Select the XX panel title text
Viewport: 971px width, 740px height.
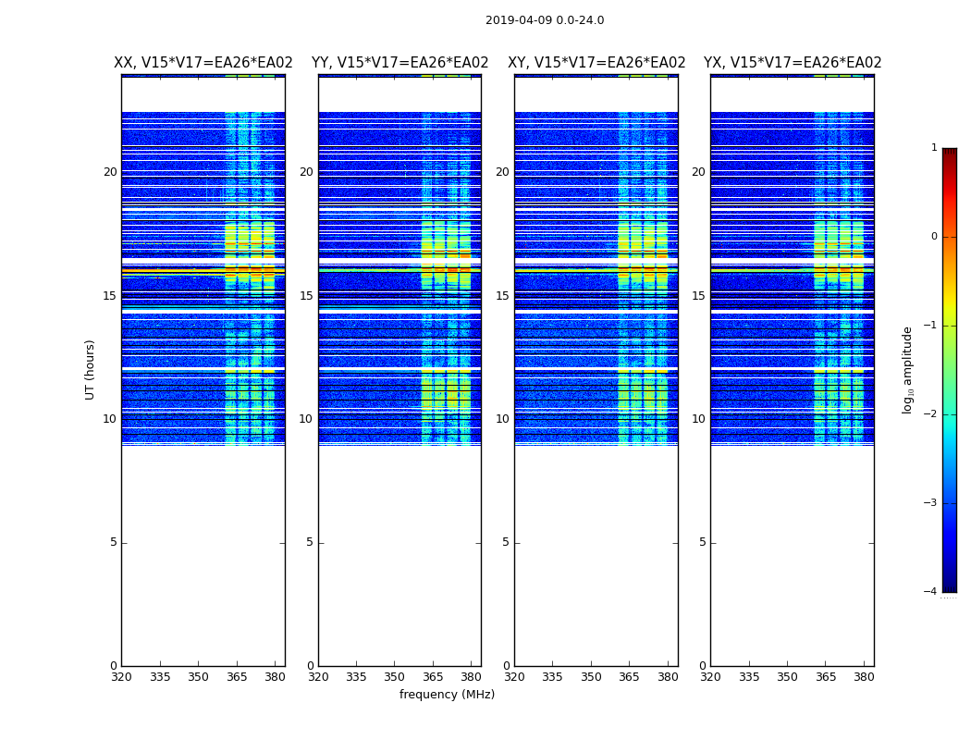(203, 63)
